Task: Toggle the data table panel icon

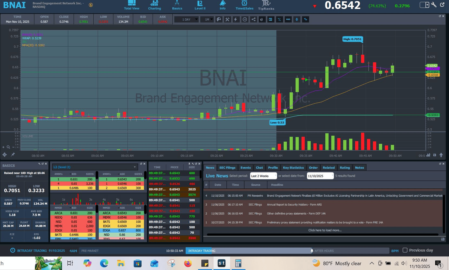Action: click(x=270, y=19)
